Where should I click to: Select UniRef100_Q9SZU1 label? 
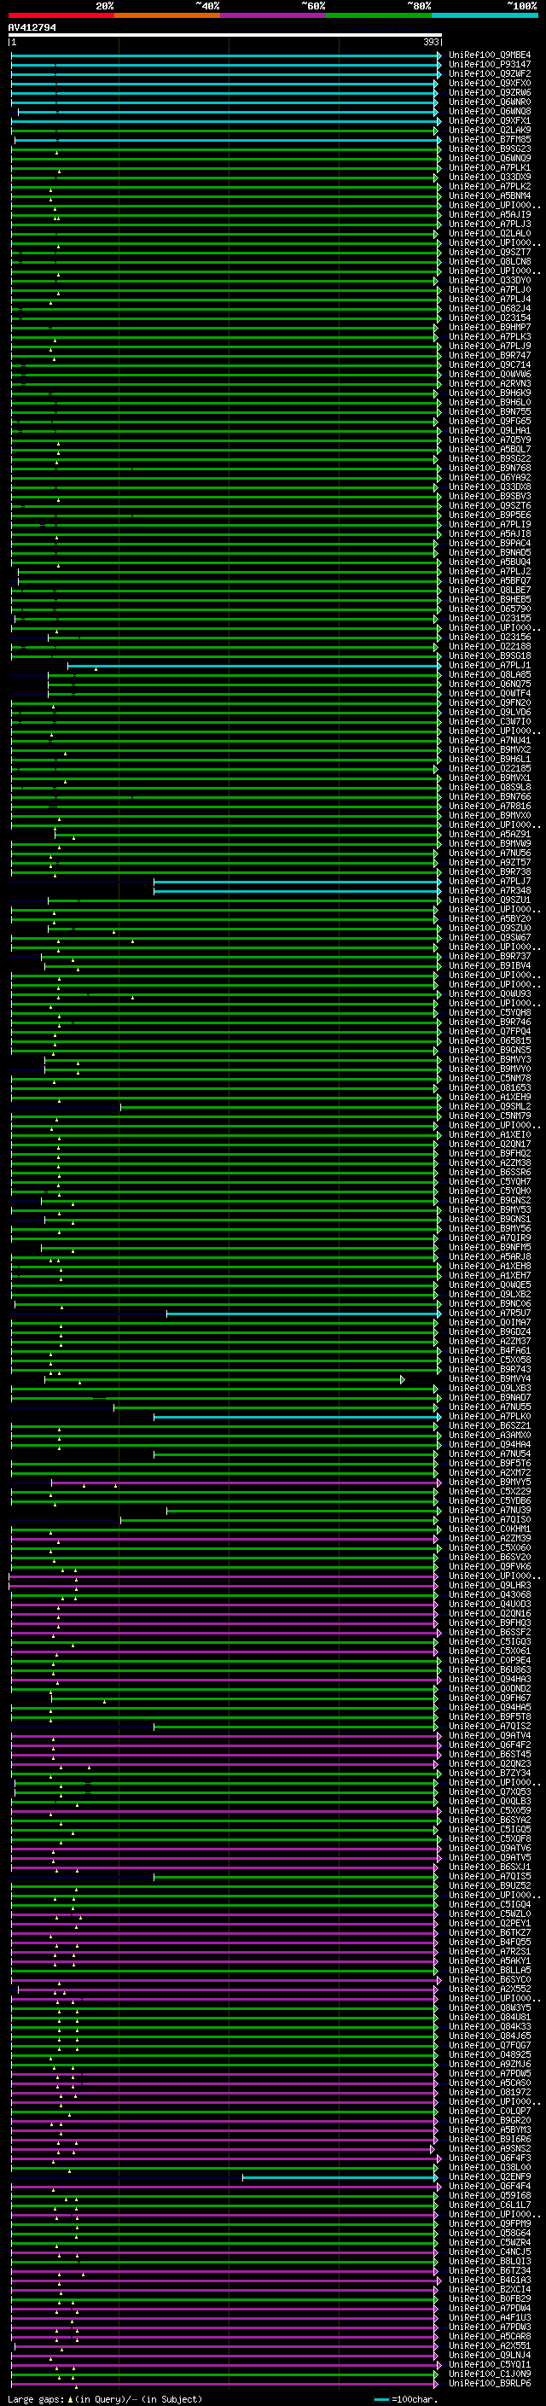tap(489, 900)
